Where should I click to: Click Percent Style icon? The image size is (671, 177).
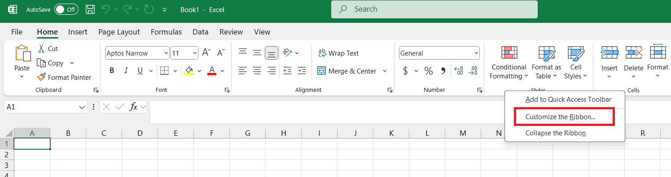pyautogui.click(x=429, y=71)
